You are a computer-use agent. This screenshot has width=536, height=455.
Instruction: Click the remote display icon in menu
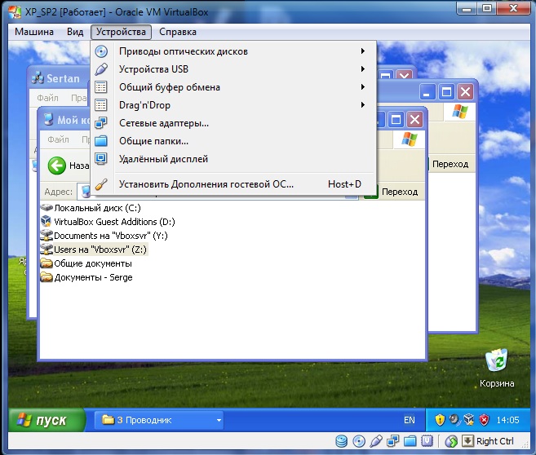pos(101,159)
